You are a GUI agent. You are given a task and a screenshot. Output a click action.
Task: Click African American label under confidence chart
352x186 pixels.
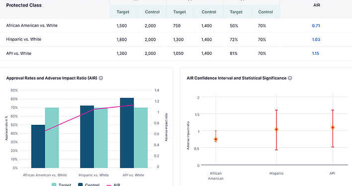216,176
